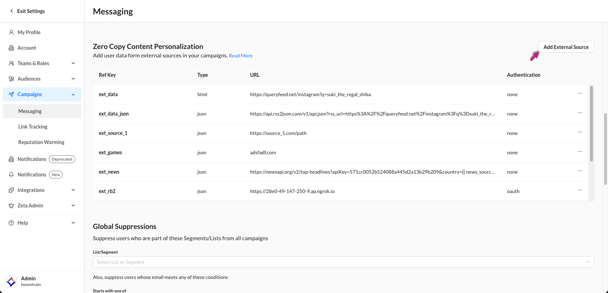
Task: Follow the Read More link
Action: pyautogui.click(x=241, y=56)
